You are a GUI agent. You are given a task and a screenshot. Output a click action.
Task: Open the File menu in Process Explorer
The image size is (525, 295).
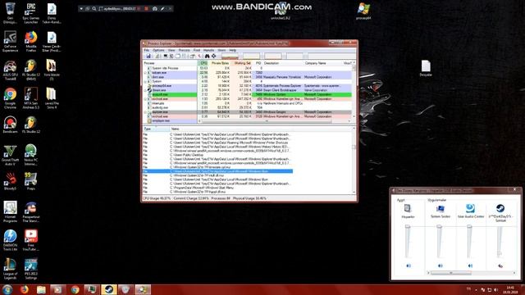(x=147, y=50)
